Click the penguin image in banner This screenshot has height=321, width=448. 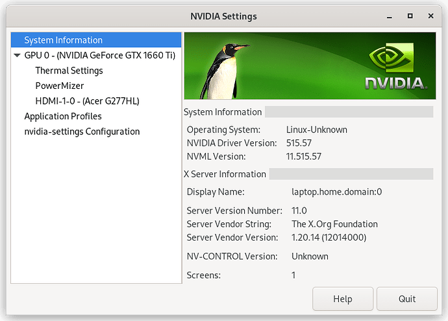[224, 71]
